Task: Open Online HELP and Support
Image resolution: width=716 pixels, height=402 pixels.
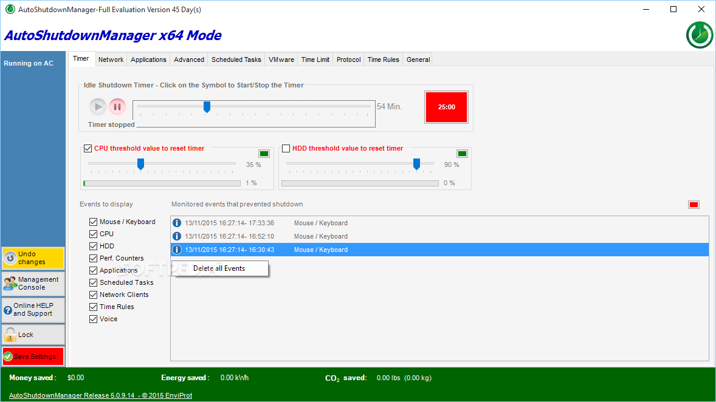Action: point(33,310)
